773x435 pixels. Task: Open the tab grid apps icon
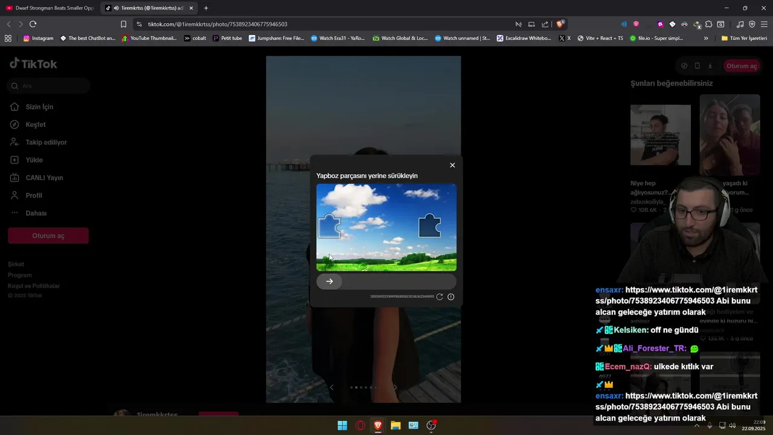(x=8, y=38)
